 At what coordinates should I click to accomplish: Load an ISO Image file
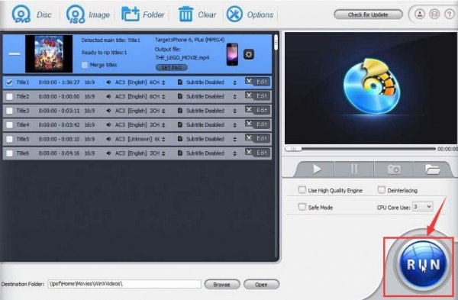[x=76, y=14]
